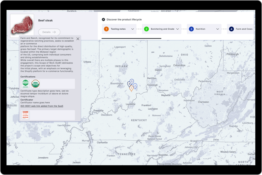262x175 pixels.
Task: Select the Butchering and Grade step
Action: [162, 29]
